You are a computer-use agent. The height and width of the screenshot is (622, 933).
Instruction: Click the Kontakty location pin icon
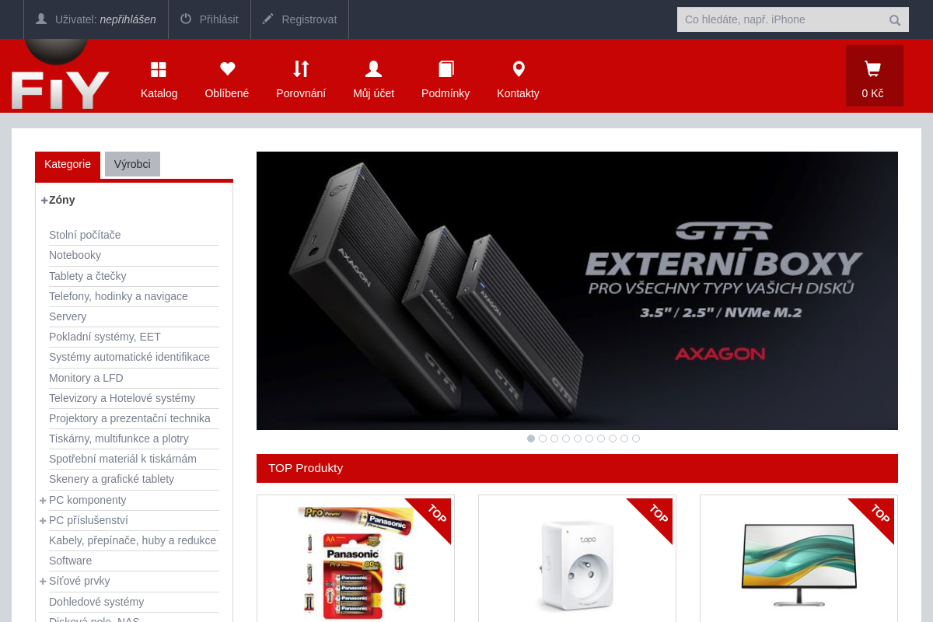[x=519, y=69]
